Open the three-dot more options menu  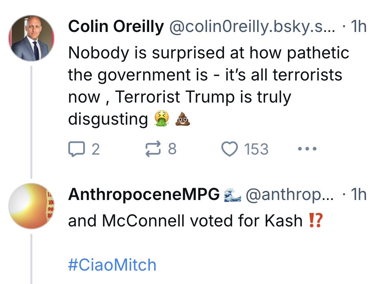pos(307,149)
